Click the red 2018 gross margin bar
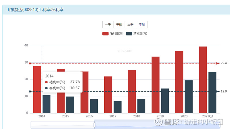Screen dimensions: 230x129 [132, 92]
